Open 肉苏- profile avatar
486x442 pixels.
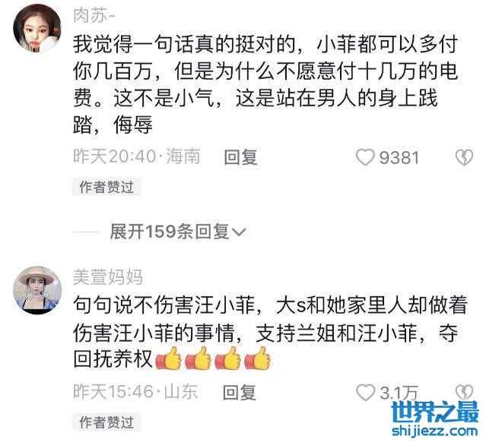click(x=37, y=28)
